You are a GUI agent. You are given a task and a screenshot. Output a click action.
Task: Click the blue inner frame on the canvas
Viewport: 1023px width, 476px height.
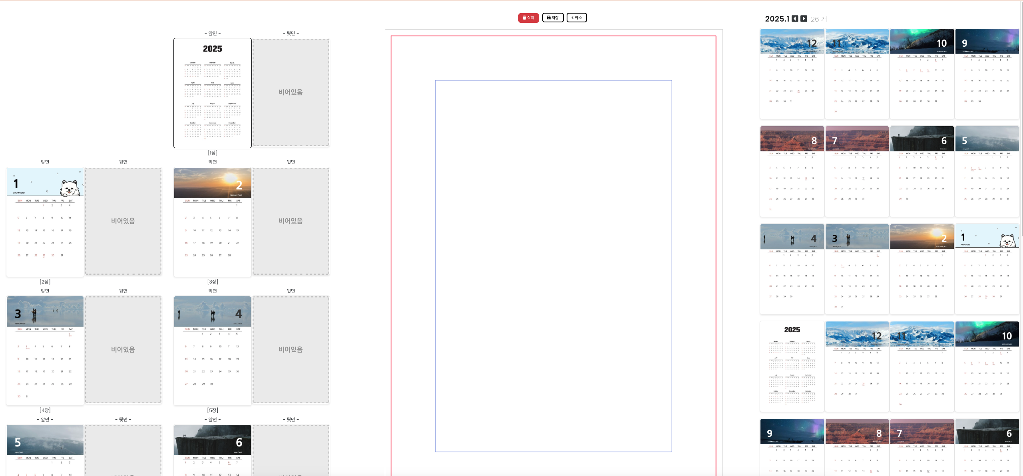pos(553,266)
